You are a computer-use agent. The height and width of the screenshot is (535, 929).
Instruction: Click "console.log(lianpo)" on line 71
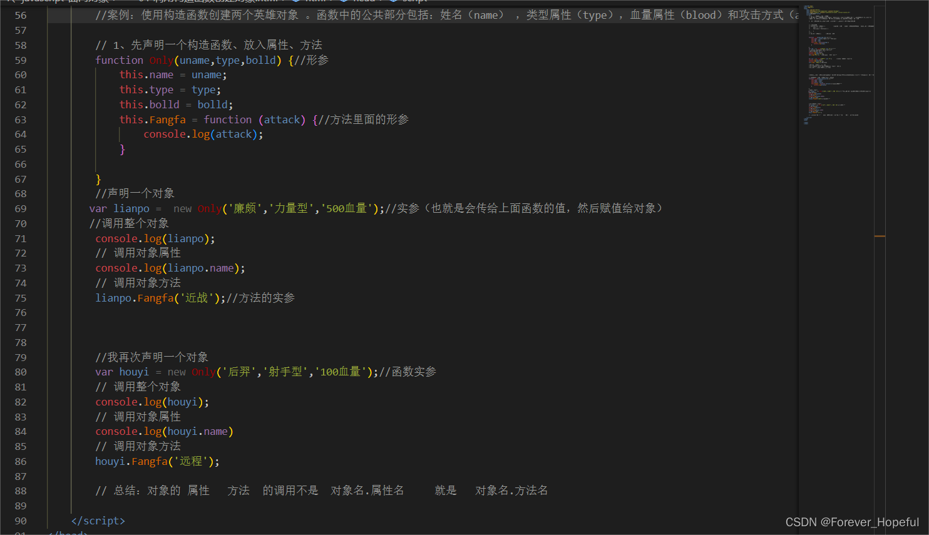pos(155,238)
